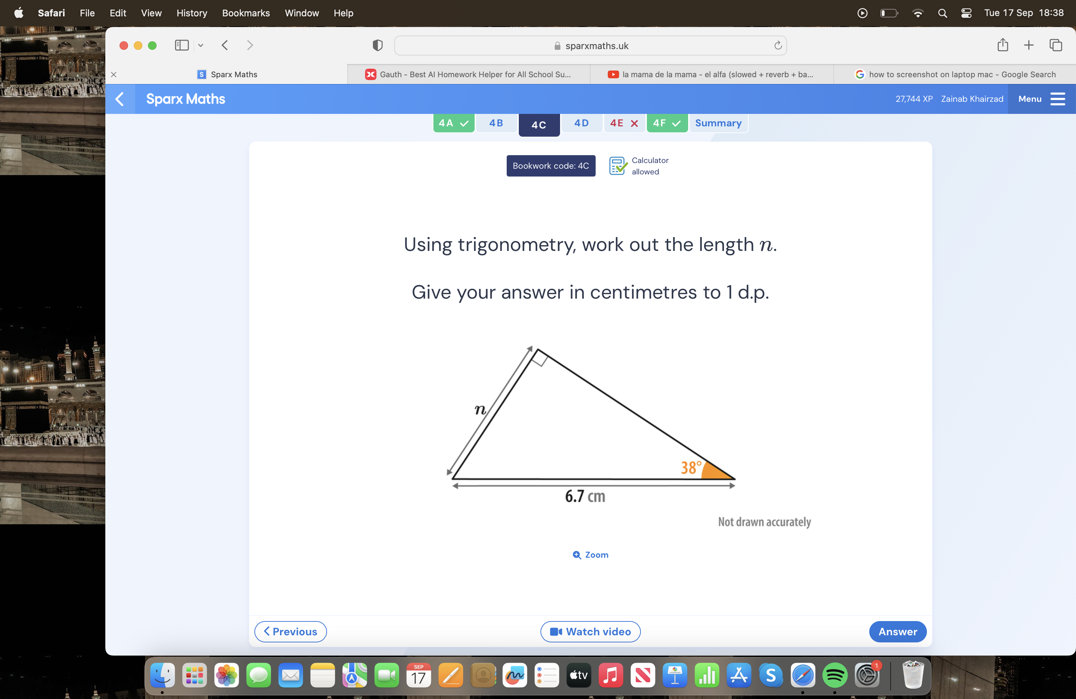
Task: Select question tab 4F
Action: pos(667,123)
